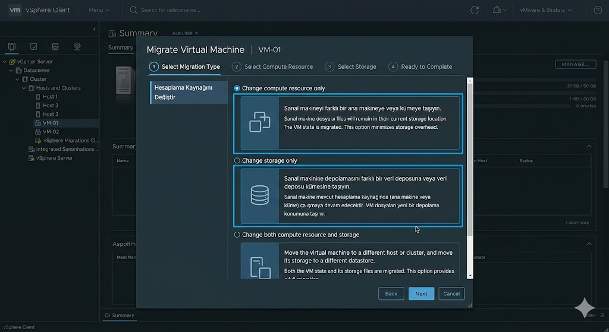
Task: Click the Status column header
Action: 526,161
